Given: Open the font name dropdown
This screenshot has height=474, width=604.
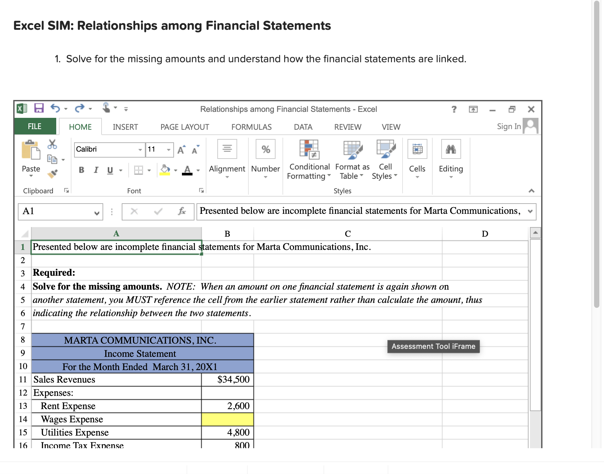Looking at the screenshot, I should (x=140, y=150).
